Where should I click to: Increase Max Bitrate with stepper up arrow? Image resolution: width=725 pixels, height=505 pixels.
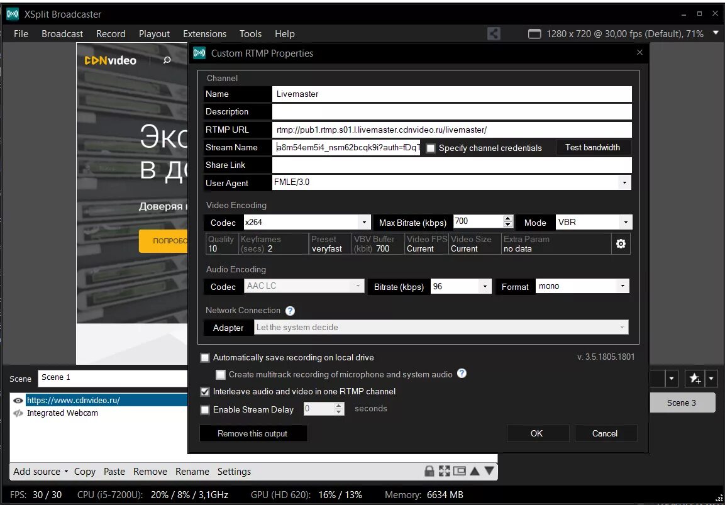508,218
